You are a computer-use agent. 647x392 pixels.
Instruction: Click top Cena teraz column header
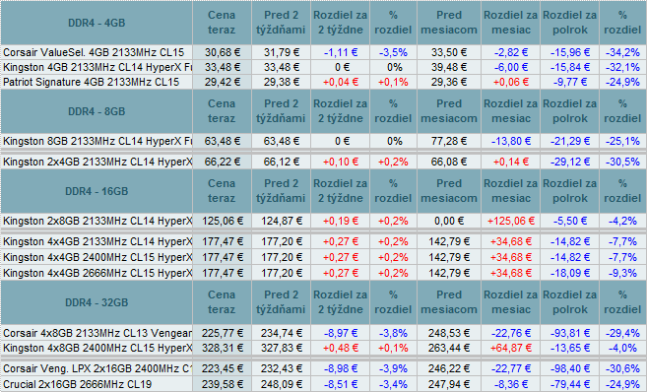222,23
